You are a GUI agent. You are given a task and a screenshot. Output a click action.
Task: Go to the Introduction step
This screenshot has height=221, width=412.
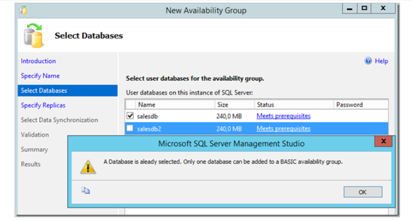[38, 61]
